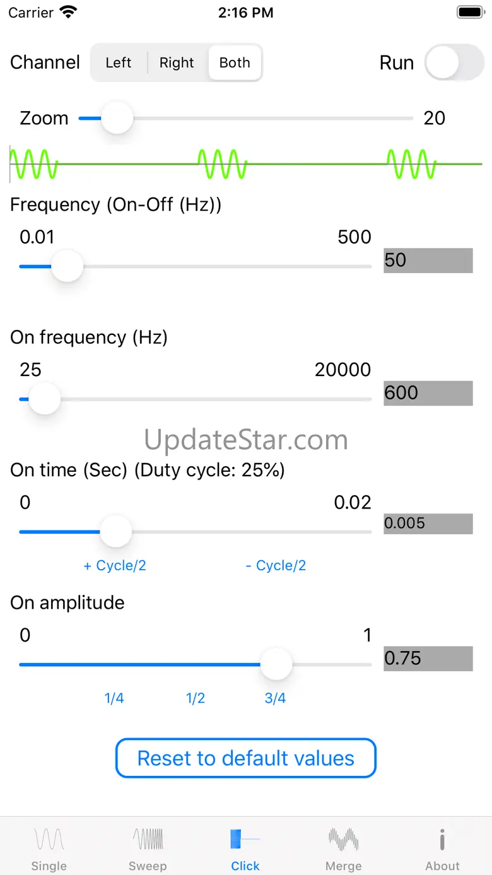The width and height of the screenshot is (492, 875).
Task: Open the Single tab waveform icon
Action: pos(49,840)
